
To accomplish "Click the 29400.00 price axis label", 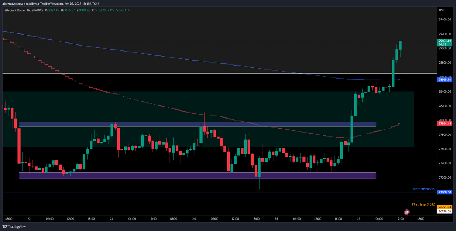I will [x=444, y=20].
